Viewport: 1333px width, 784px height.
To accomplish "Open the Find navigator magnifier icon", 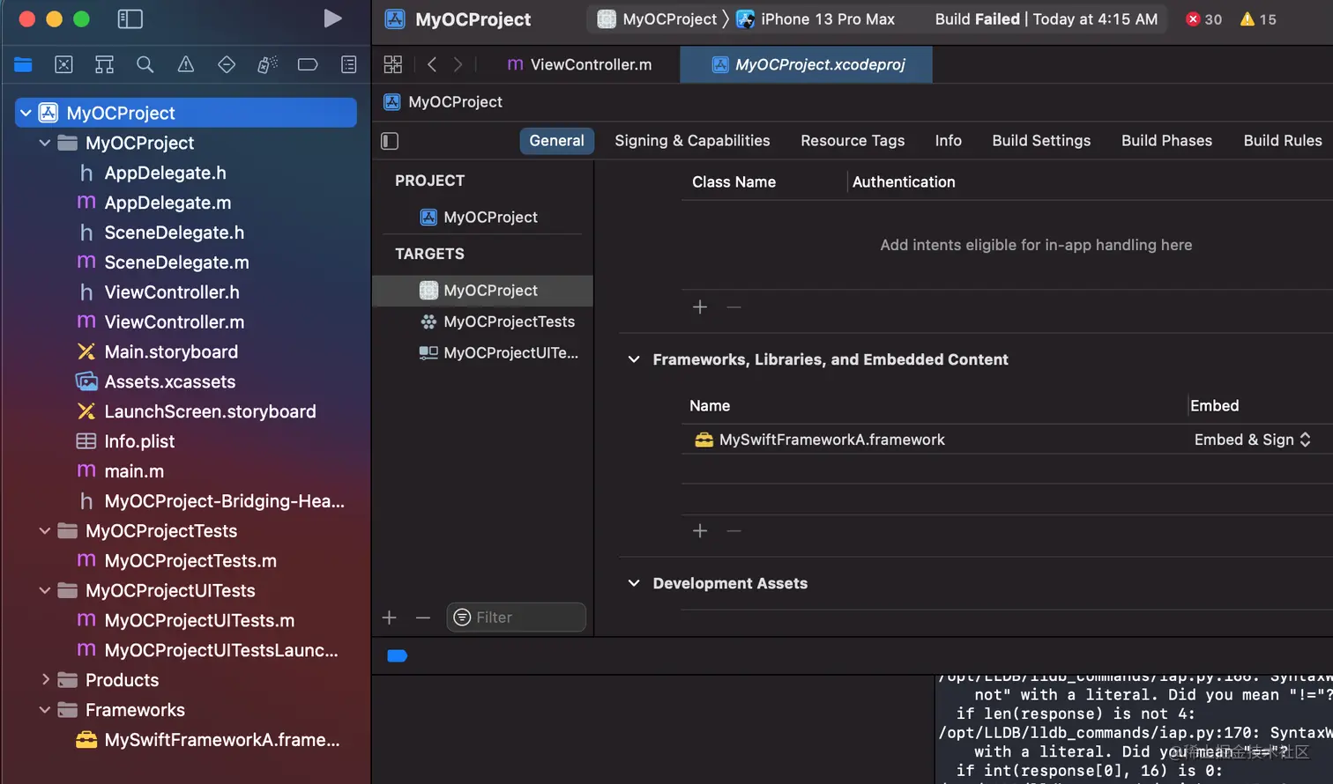I will click(145, 64).
